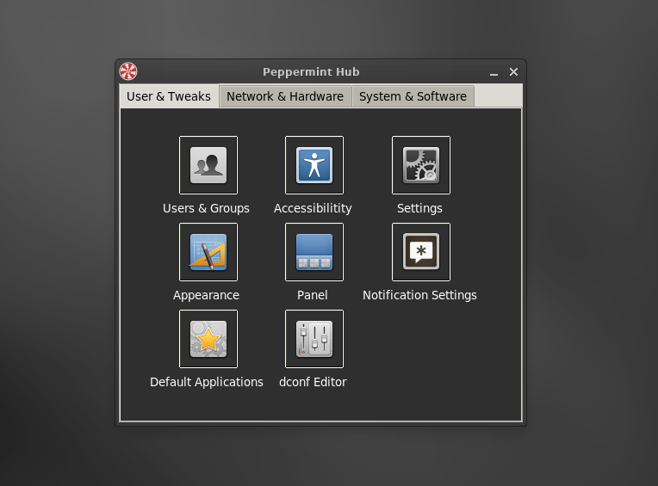Launch the Accessibility icon button
Image resolution: width=658 pixels, height=486 pixels.
(314, 165)
